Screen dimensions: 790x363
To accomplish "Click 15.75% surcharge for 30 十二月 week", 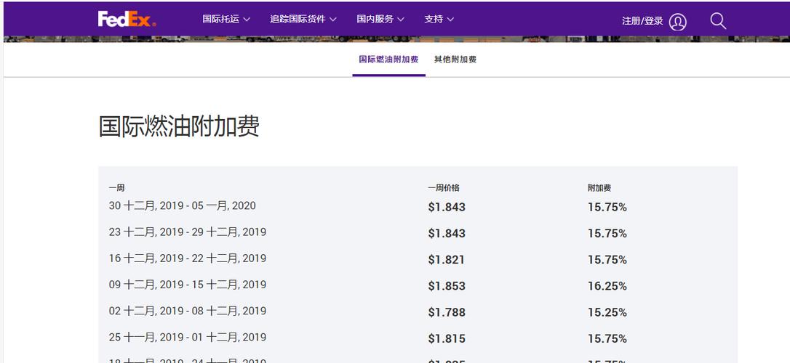I will click(607, 207).
